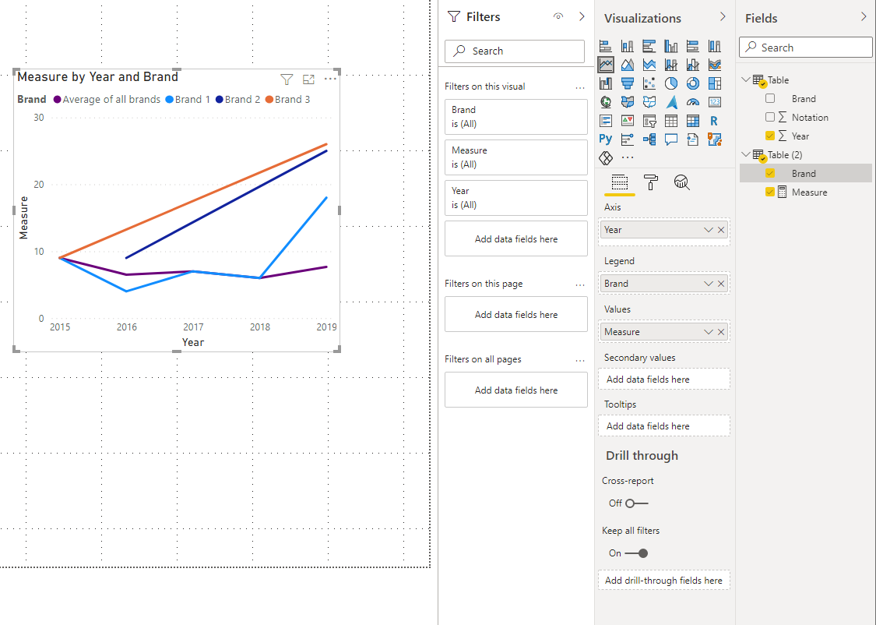Expand the Brand is (All) filter card
Image resolution: width=876 pixels, height=625 pixels.
516,117
